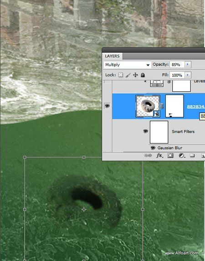Click Levels adjustment thumbnail icon
The height and width of the screenshot is (261, 205).
[157, 83]
